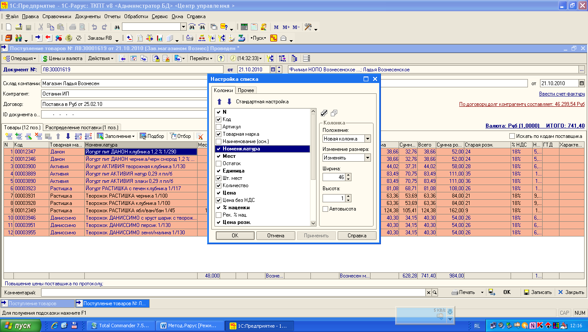Image resolution: width=588 pixels, height=332 pixels.
Task: Click Отмена in list settings dialog
Action: click(275, 236)
